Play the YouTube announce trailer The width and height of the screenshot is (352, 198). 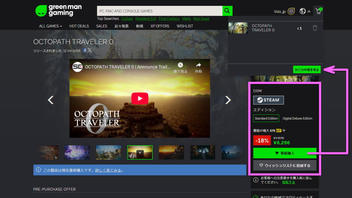click(x=140, y=98)
